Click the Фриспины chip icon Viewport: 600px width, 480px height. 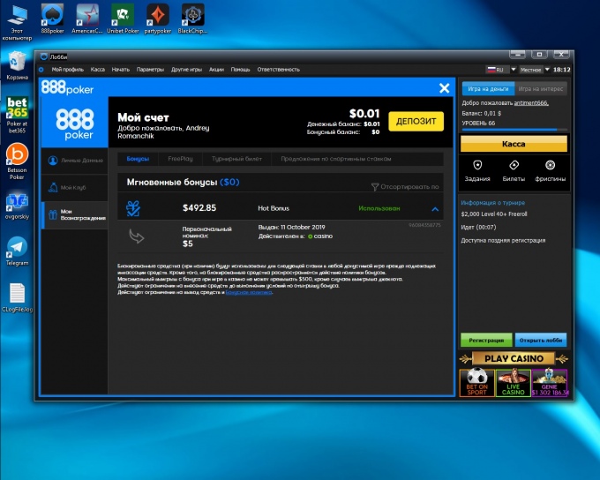pos(550,165)
